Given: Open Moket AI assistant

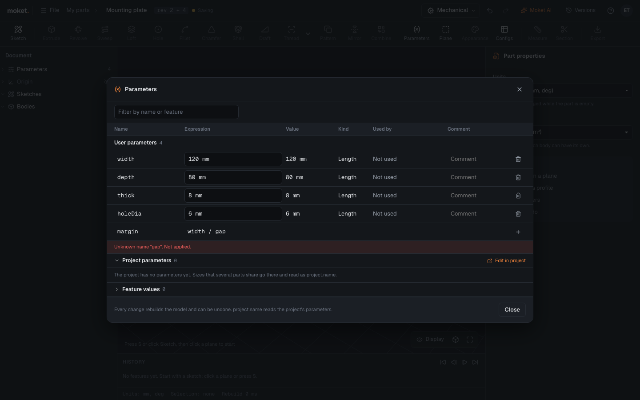Looking at the screenshot, I should pos(536,10).
